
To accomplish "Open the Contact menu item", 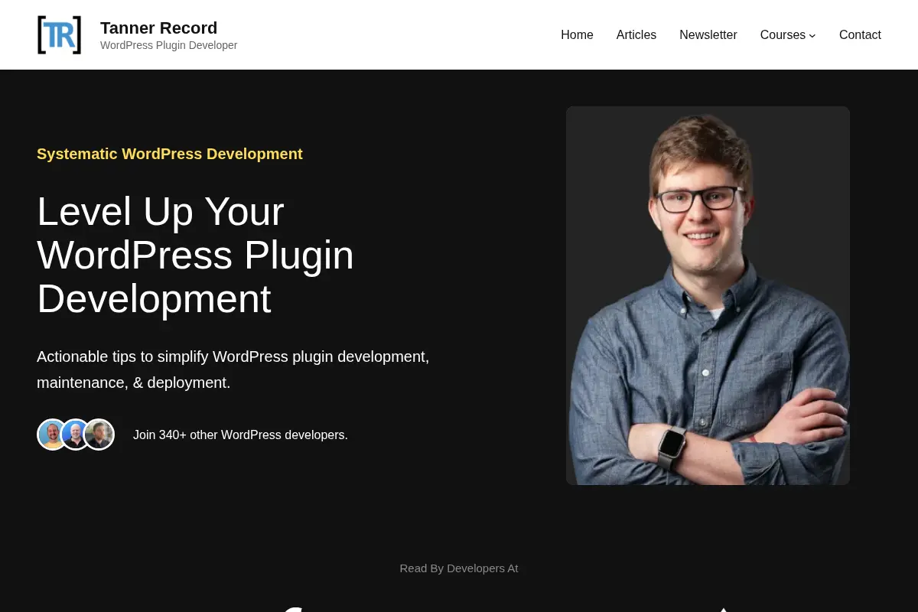I will coord(860,34).
